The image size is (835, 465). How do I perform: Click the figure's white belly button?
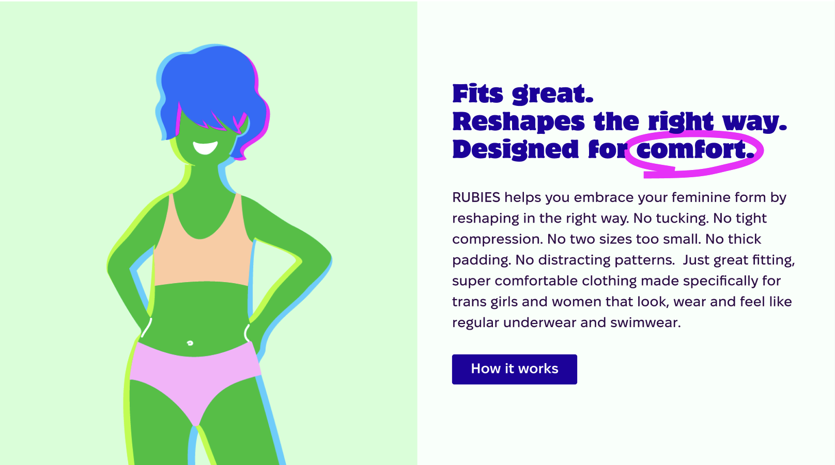tap(190, 343)
